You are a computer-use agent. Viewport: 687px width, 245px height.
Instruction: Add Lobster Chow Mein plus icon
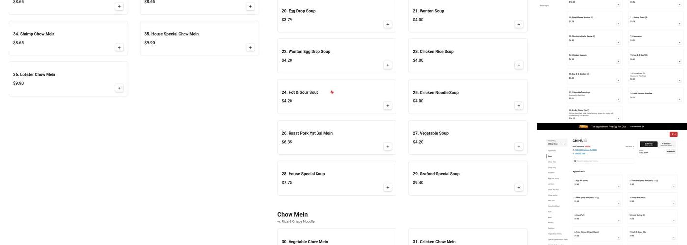point(119,88)
